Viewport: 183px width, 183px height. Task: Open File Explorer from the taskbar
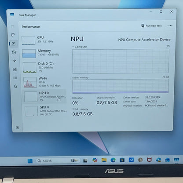104,160
